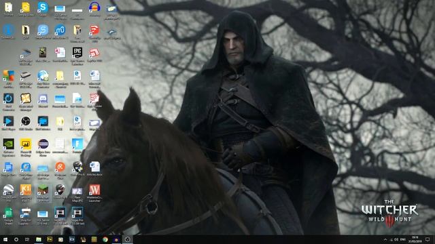Switch input language via ENG indicator
This screenshot has height=244, width=435.
click(403, 239)
